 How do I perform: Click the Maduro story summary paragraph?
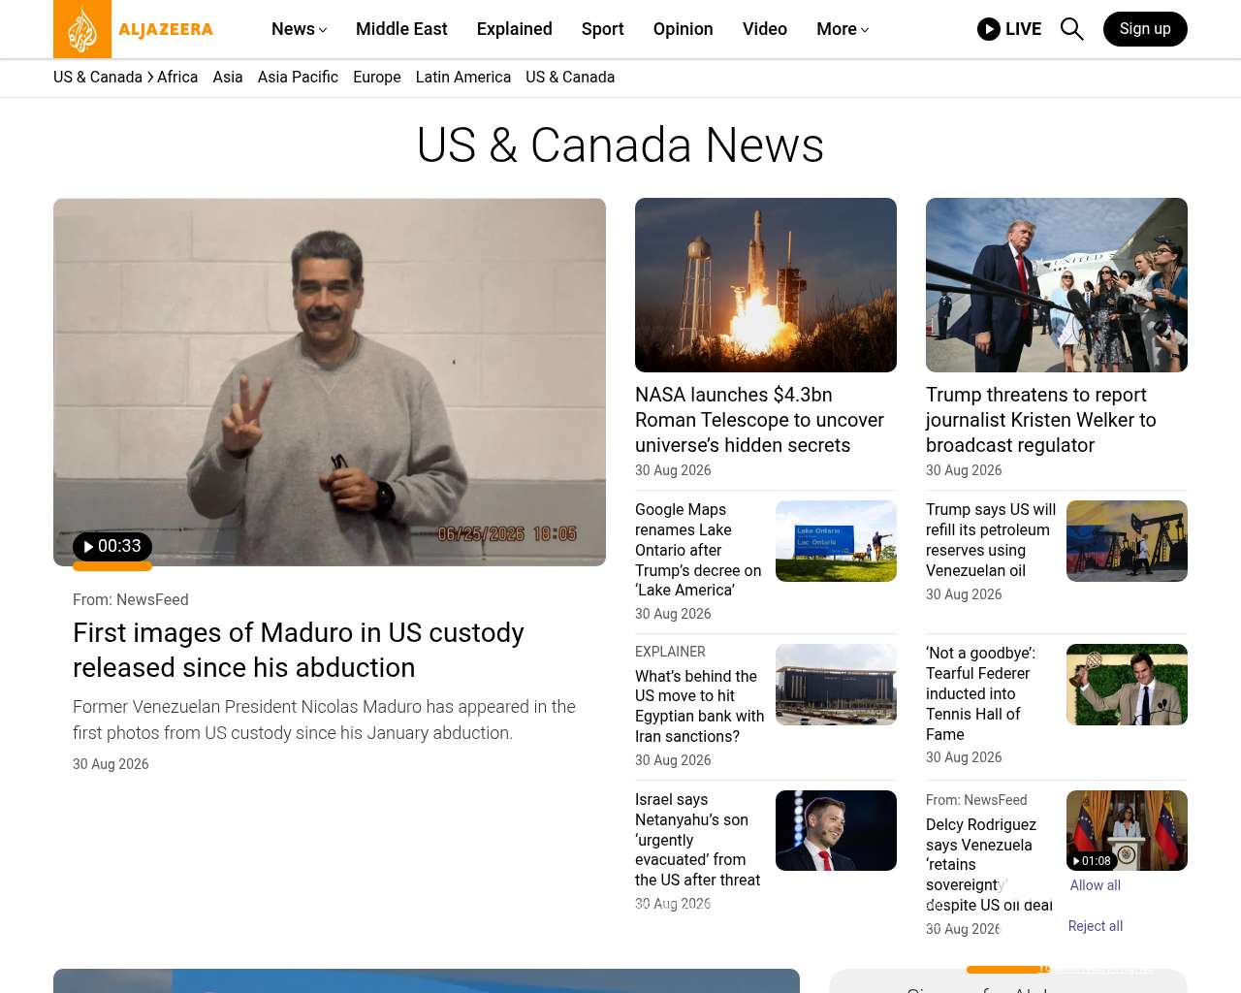(x=324, y=721)
